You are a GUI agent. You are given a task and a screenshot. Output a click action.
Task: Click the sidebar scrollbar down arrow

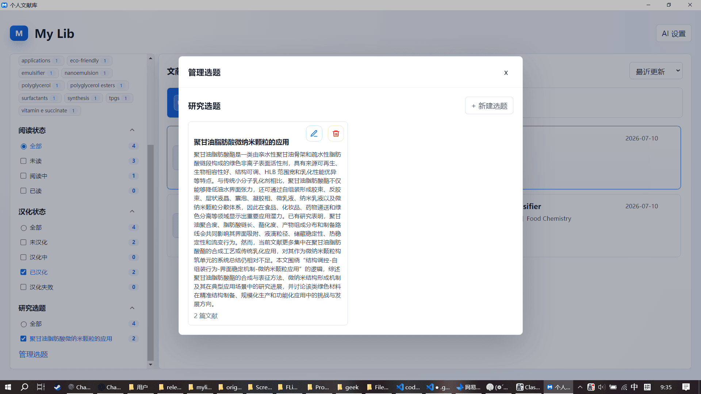pos(150,364)
